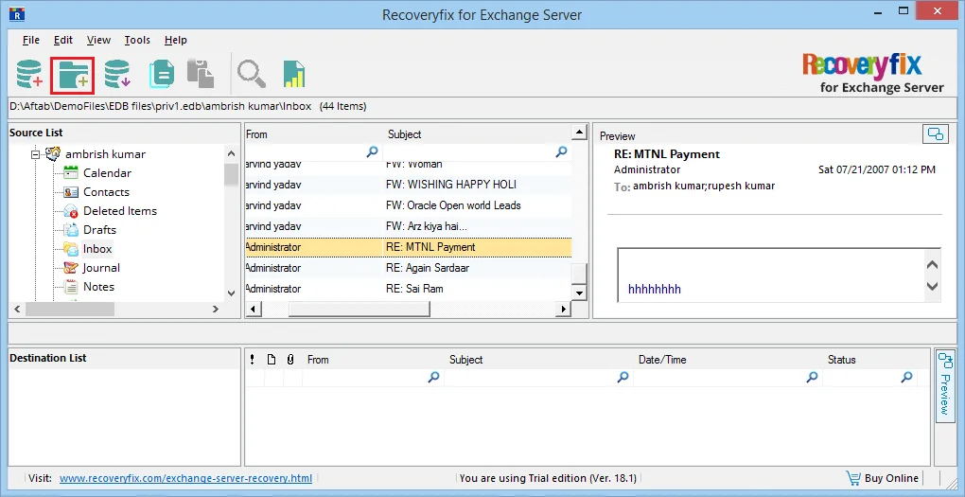Click the Paste clipboard toolbar icon
This screenshot has width=965, height=497.
(x=201, y=73)
